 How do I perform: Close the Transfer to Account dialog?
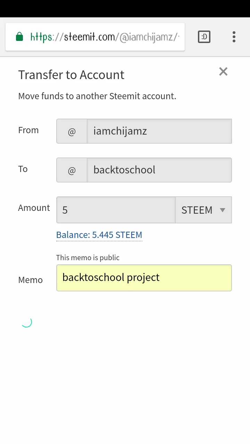tap(223, 71)
